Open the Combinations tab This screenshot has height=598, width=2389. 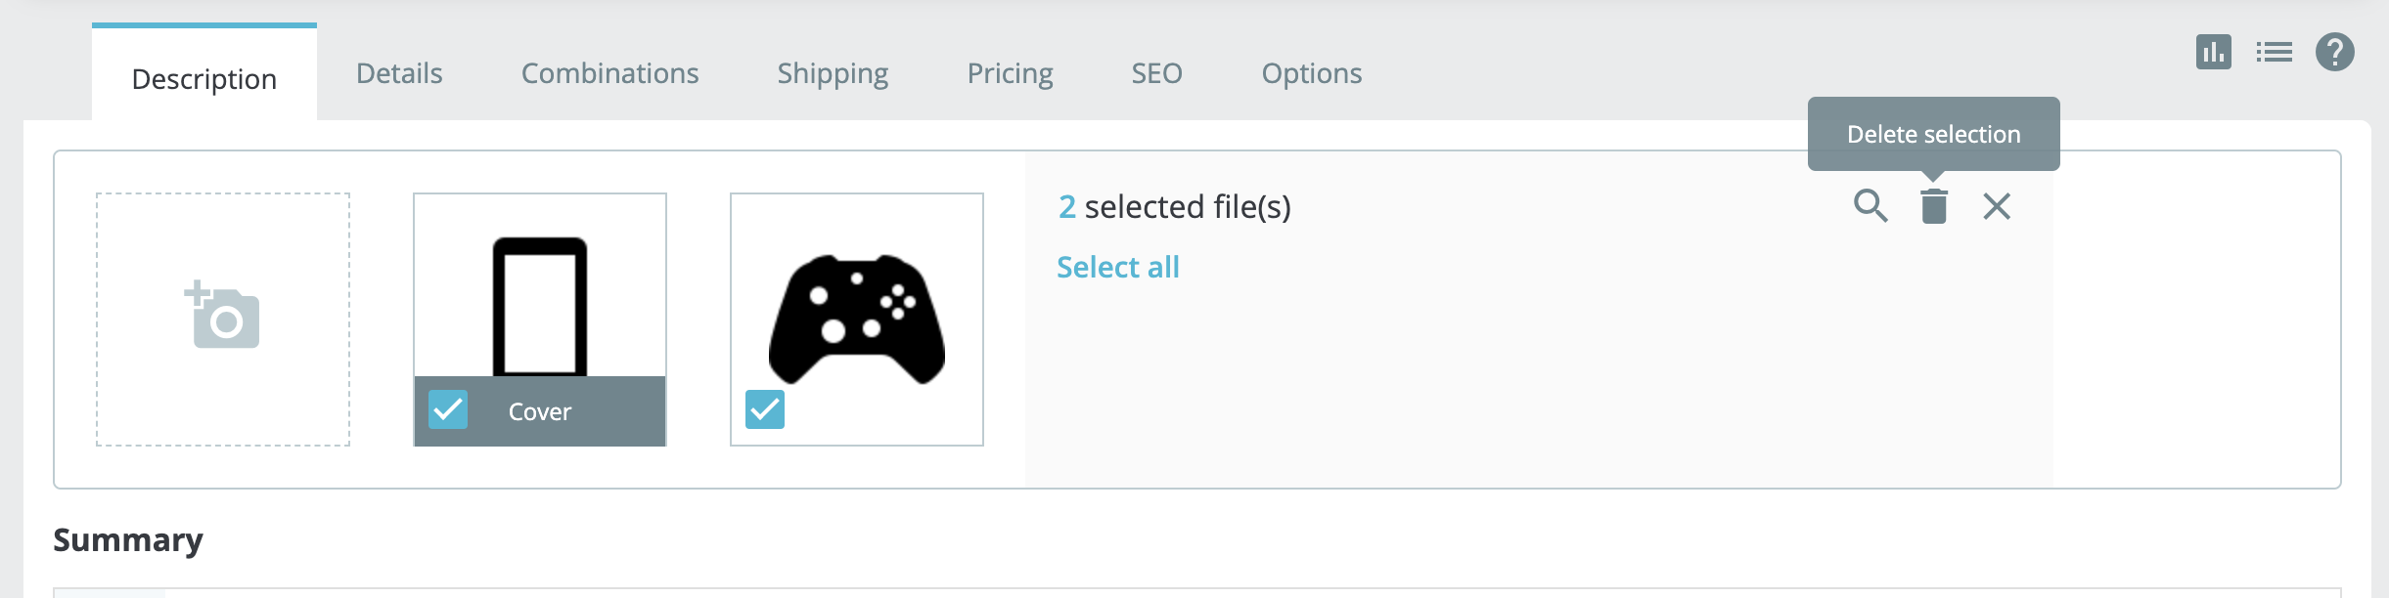609,73
